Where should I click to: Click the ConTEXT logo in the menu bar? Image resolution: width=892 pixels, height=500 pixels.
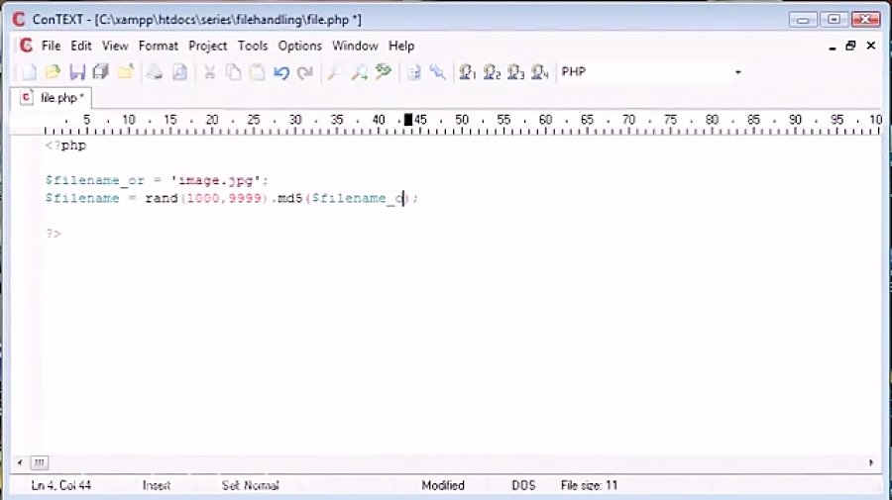click(x=26, y=46)
